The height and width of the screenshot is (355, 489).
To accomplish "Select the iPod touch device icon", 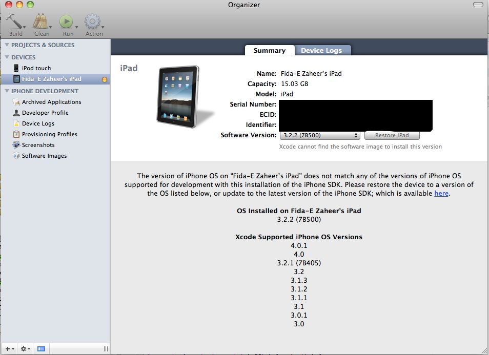I will click(16, 68).
